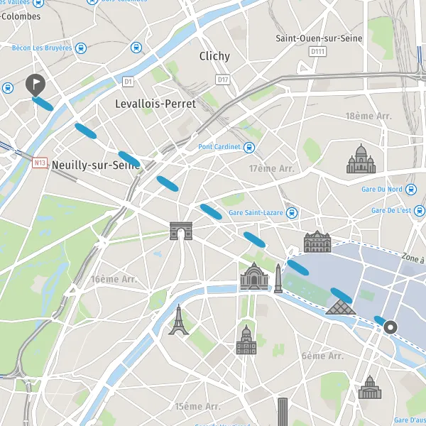Click the Gare De L'est label

391,211
